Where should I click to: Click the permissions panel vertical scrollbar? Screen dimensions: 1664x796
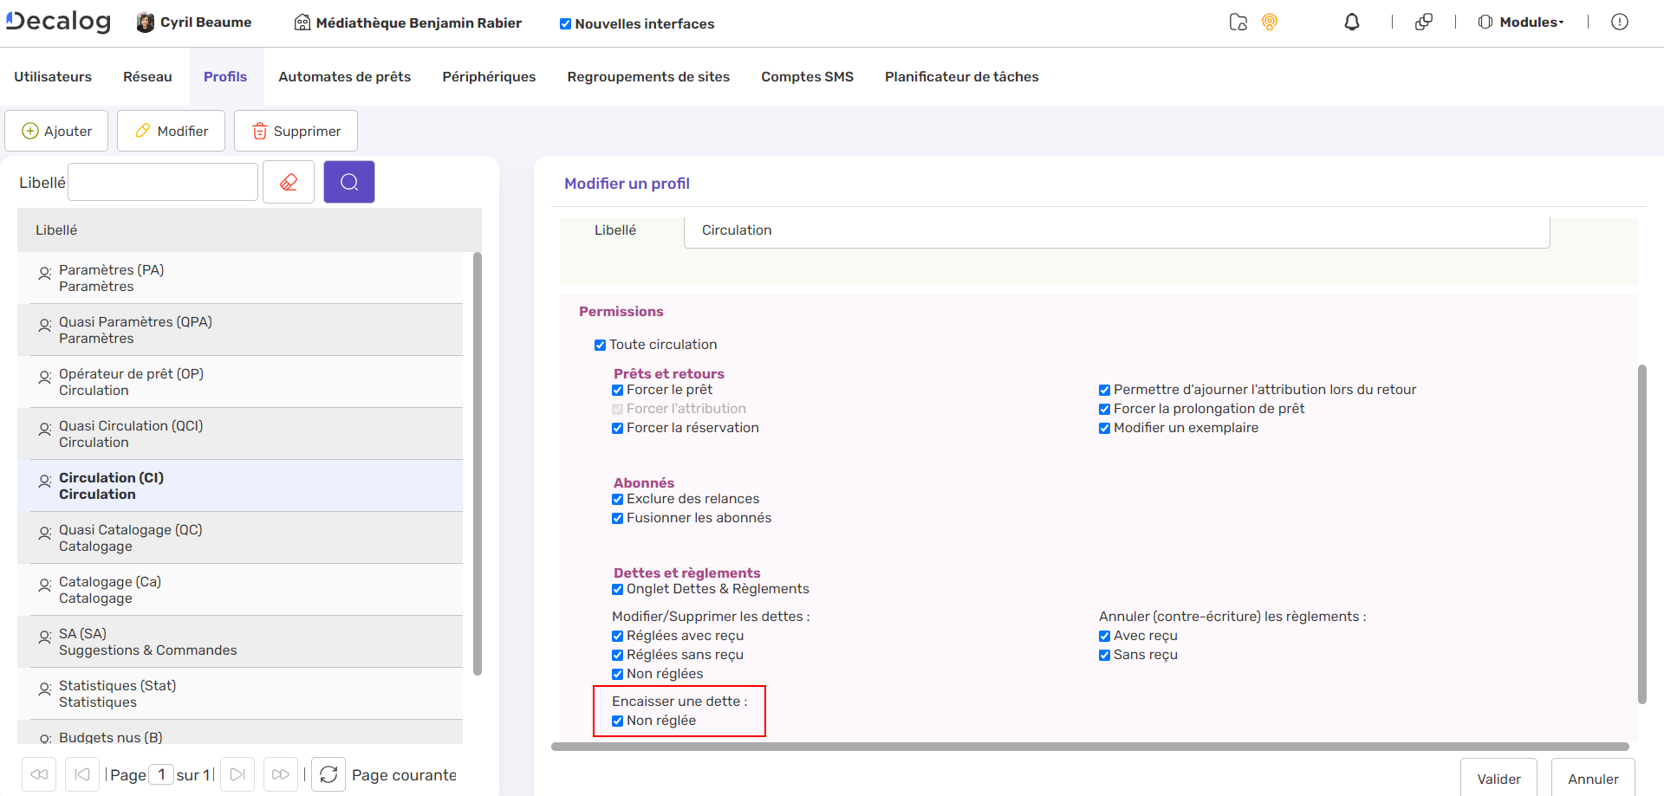click(x=1641, y=533)
